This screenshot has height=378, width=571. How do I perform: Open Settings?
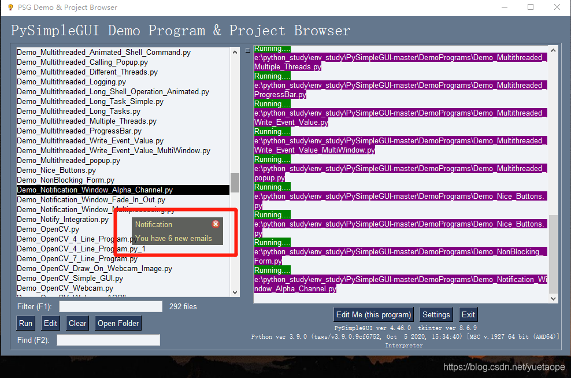pos(436,314)
